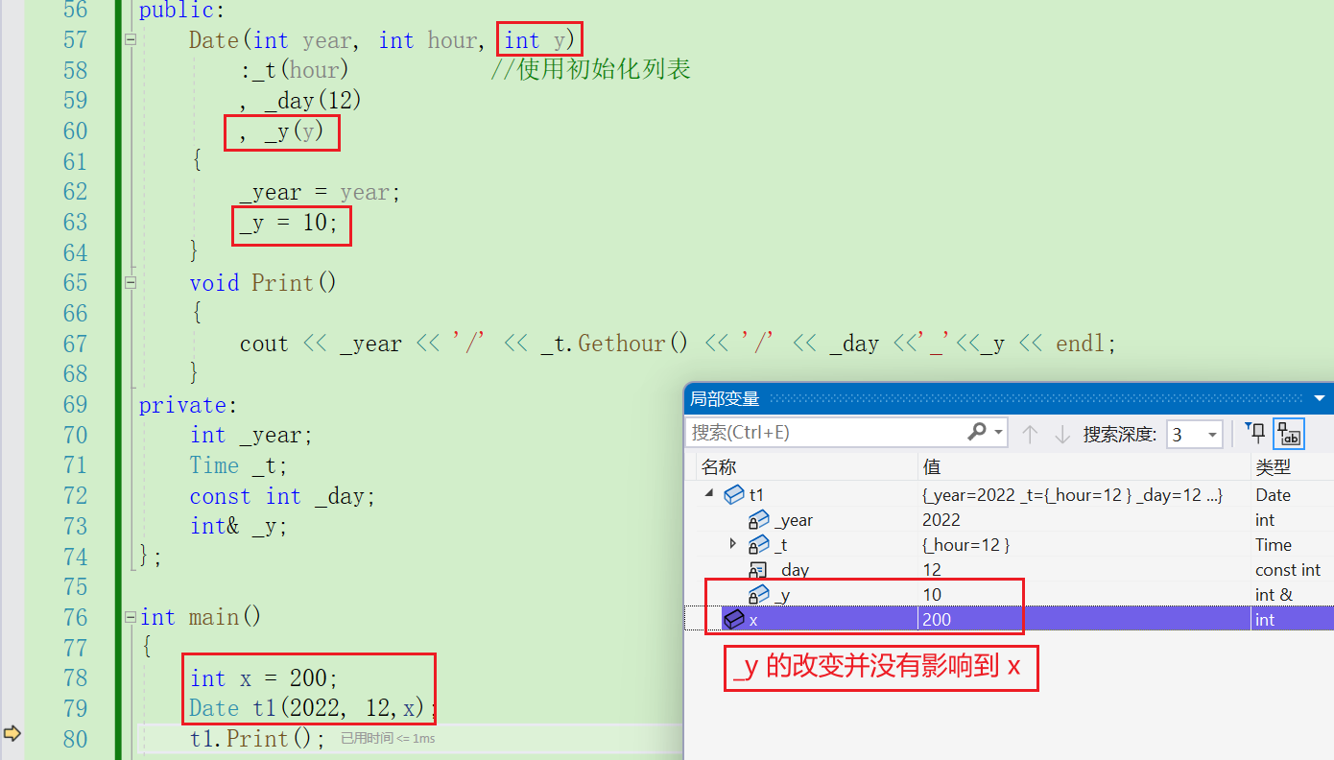
Task: Click the filter pinned items icon
Action: coord(1254,433)
